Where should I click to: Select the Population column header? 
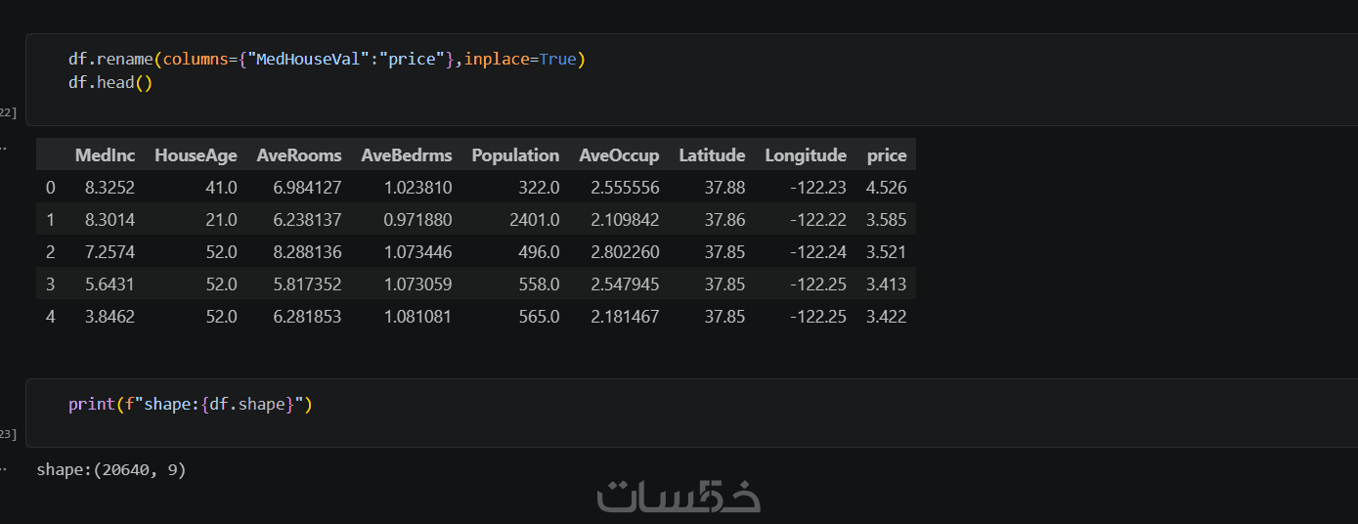(x=515, y=155)
